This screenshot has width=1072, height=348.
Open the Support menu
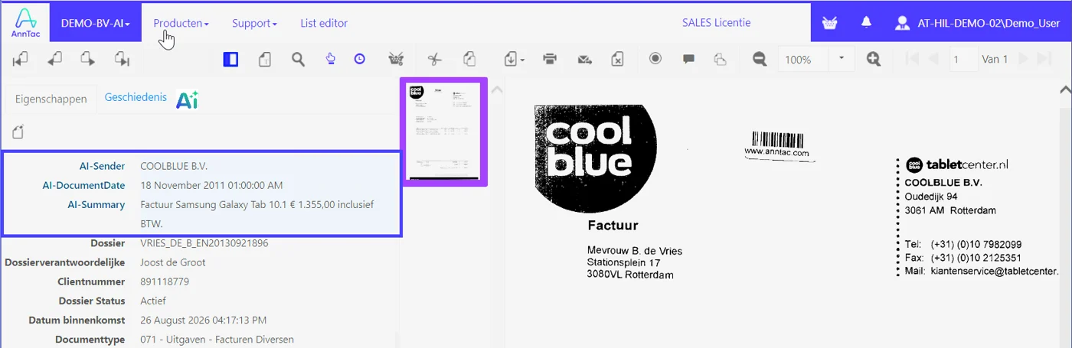[x=254, y=23]
